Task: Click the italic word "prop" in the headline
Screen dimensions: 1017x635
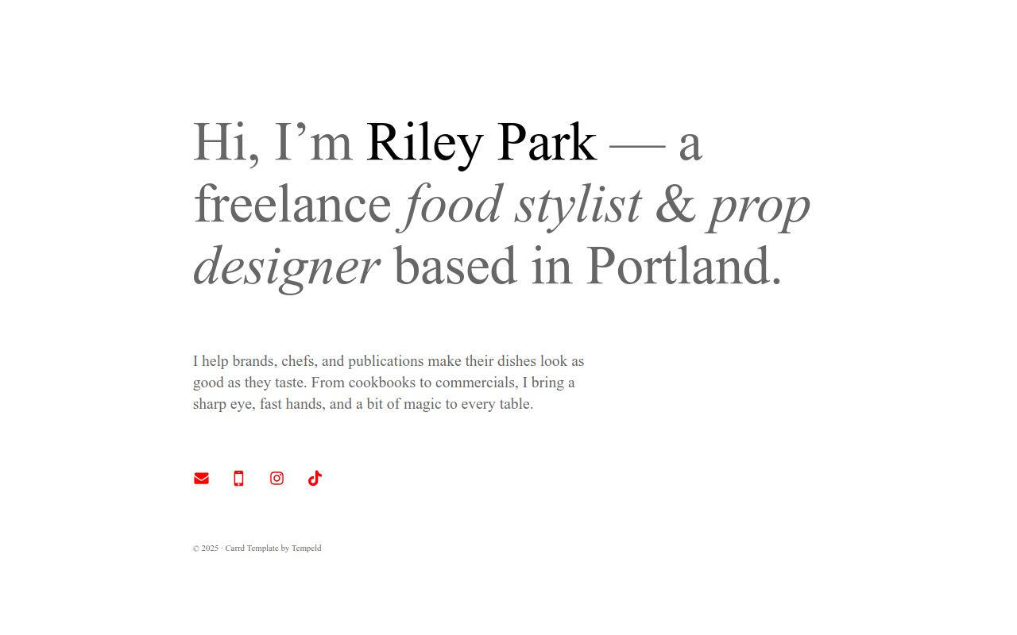Action: [759, 205]
